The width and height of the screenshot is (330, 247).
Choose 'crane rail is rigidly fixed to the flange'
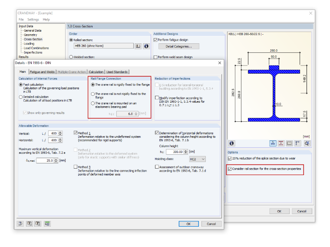coord(93,84)
